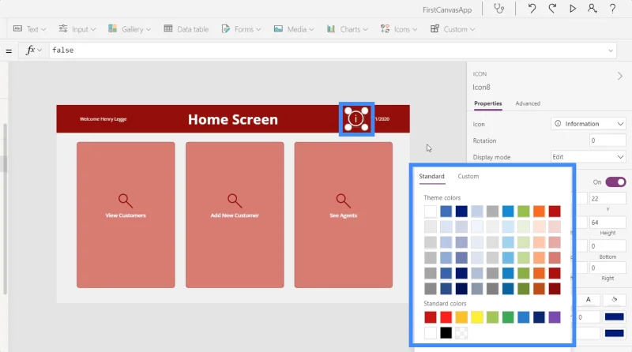
Task: Insert a Data table
Action: tap(186, 29)
